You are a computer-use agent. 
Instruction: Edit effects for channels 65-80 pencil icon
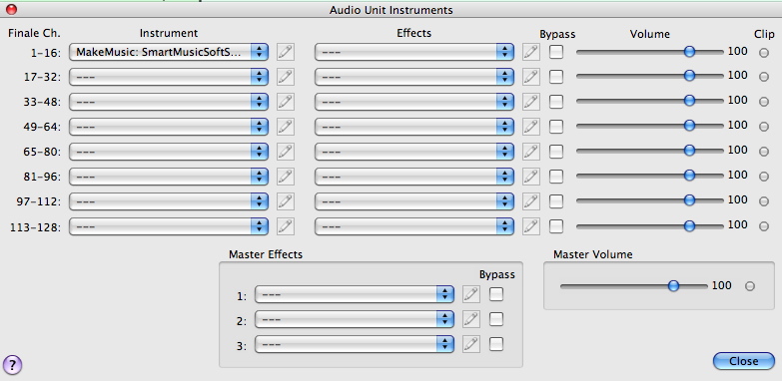531,152
